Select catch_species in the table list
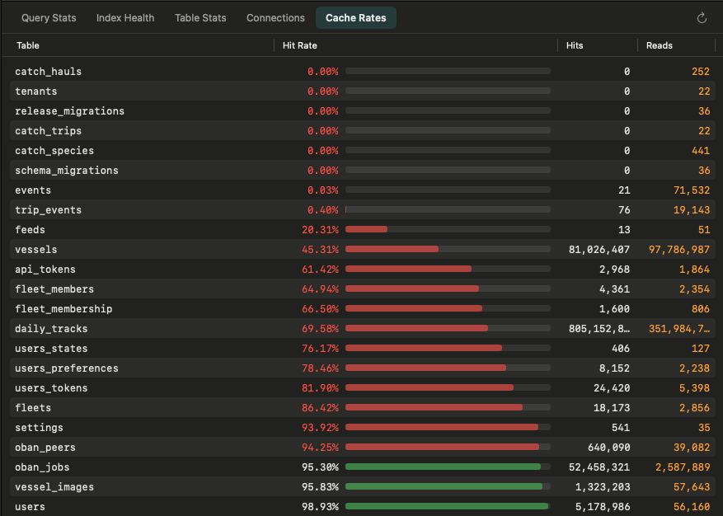 pos(54,151)
